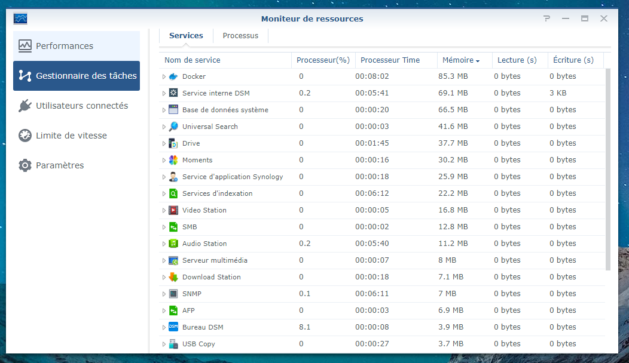Click the Download Station arrow icon
The image size is (629, 363).
(173, 277)
